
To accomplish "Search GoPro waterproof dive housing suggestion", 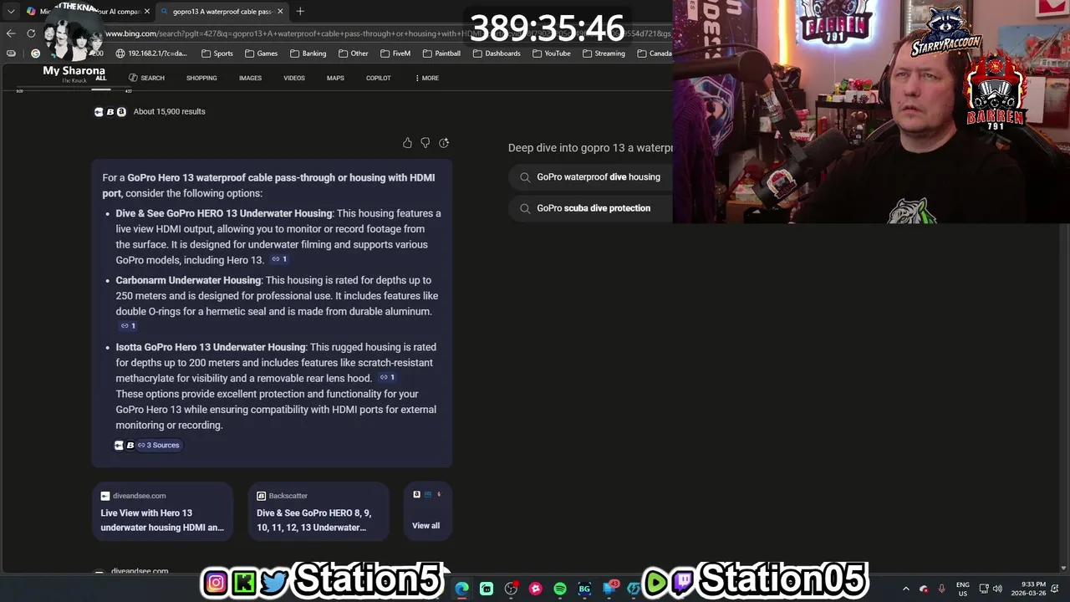I will coord(590,177).
